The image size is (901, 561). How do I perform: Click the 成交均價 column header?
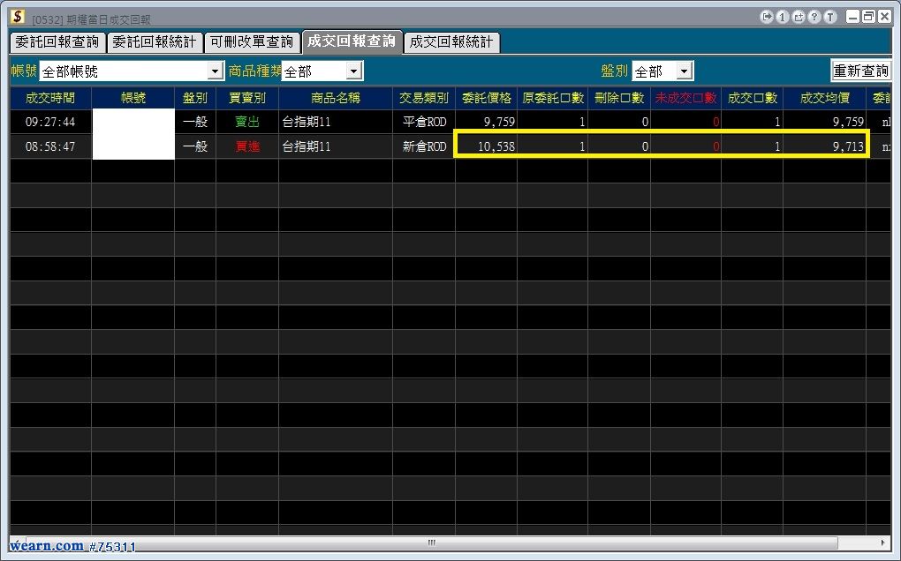825,98
